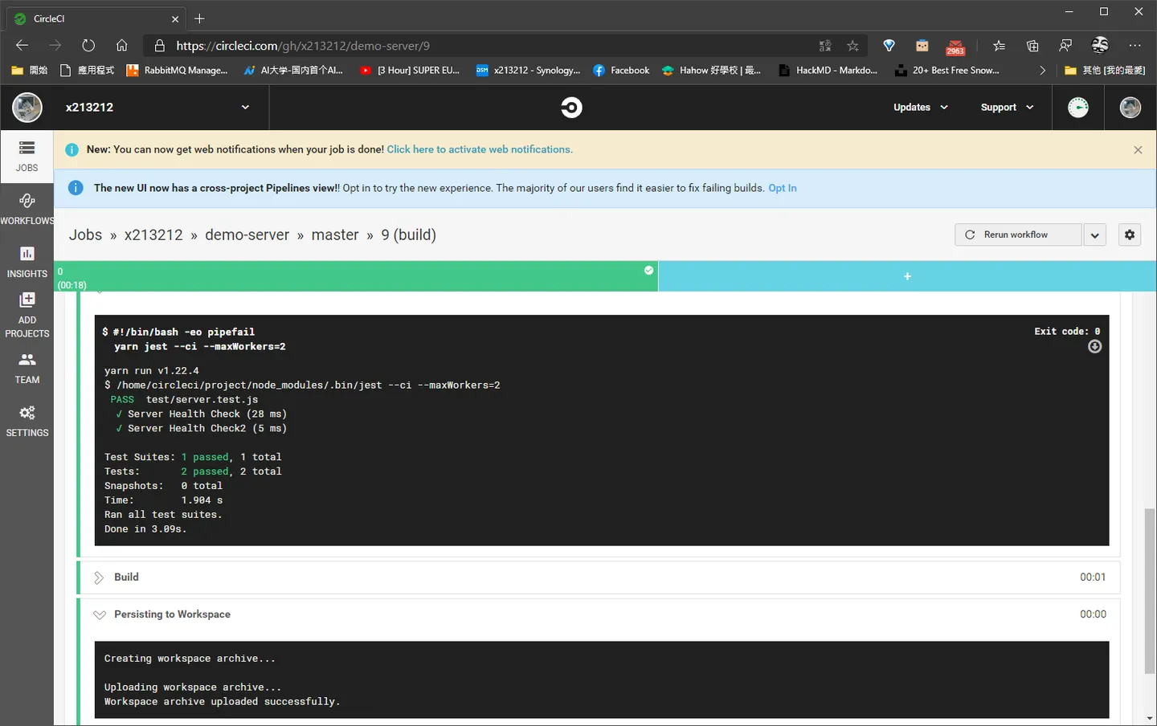Click the project settings gear button
Viewport: 1157px width, 726px height.
pyautogui.click(x=1130, y=235)
